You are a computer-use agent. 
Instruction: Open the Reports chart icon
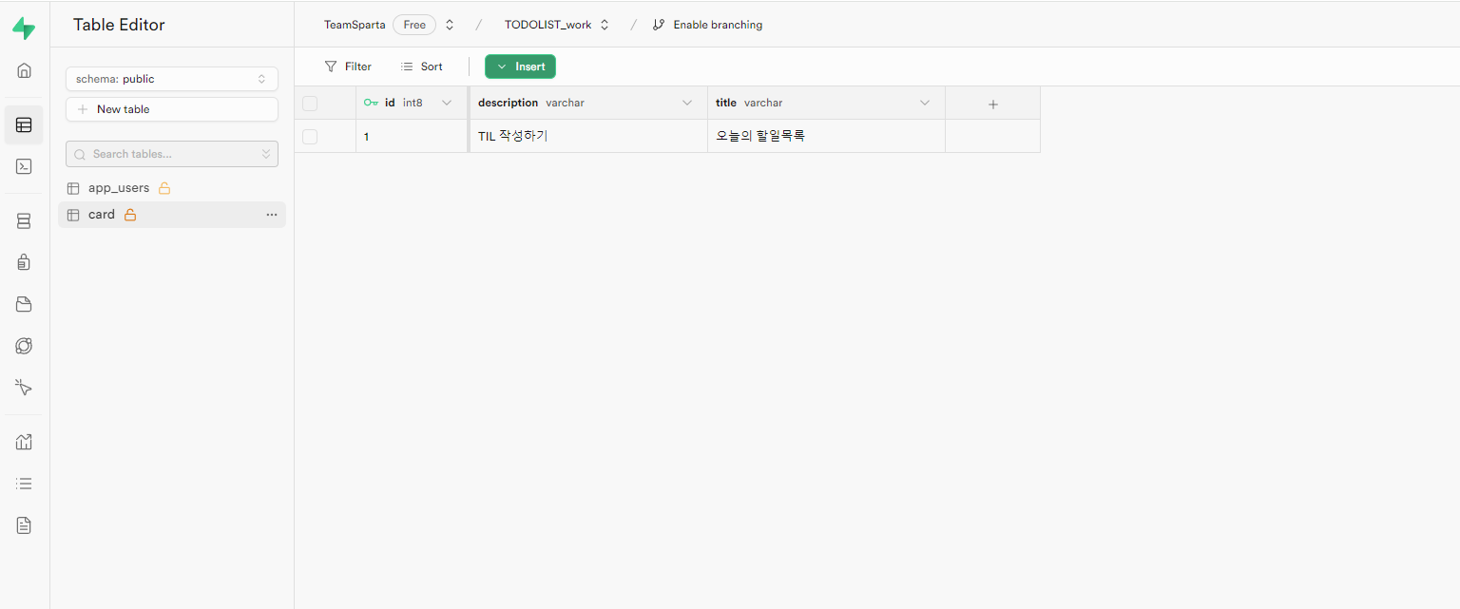pos(24,442)
